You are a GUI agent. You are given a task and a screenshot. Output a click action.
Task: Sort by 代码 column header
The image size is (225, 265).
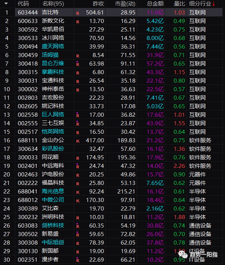pyautogui.click(x=23, y=4)
